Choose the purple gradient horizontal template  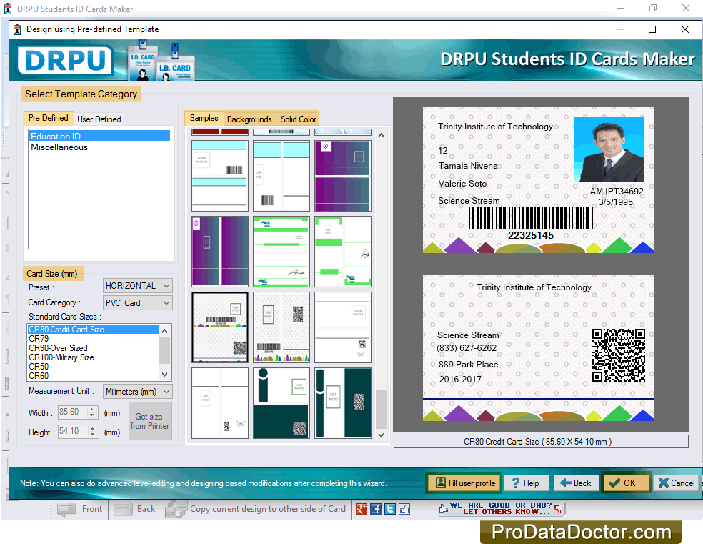point(342,176)
